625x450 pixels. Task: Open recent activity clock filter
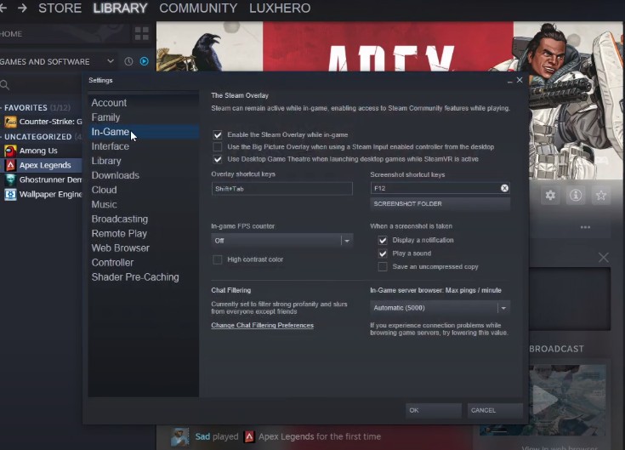[128, 61]
